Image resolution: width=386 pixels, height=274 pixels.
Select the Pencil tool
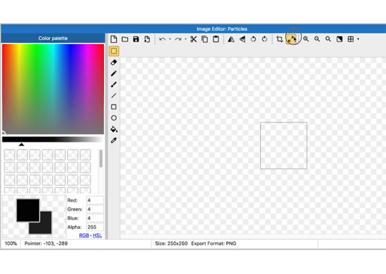coord(114,73)
